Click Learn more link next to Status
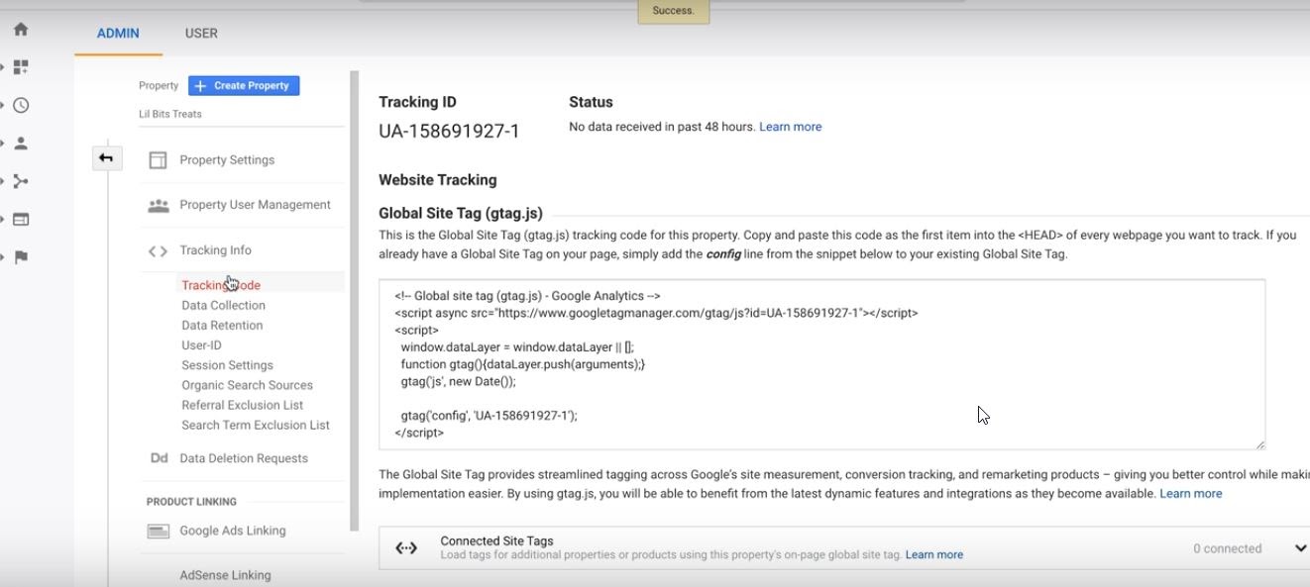The width and height of the screenshot is (1310, 587). tap(790, 127)
